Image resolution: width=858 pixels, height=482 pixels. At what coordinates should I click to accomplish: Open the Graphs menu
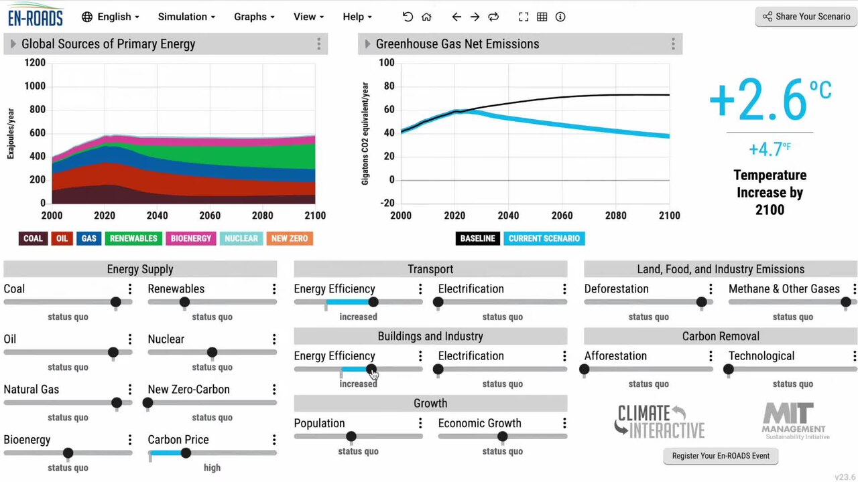(x=254, y=17)
